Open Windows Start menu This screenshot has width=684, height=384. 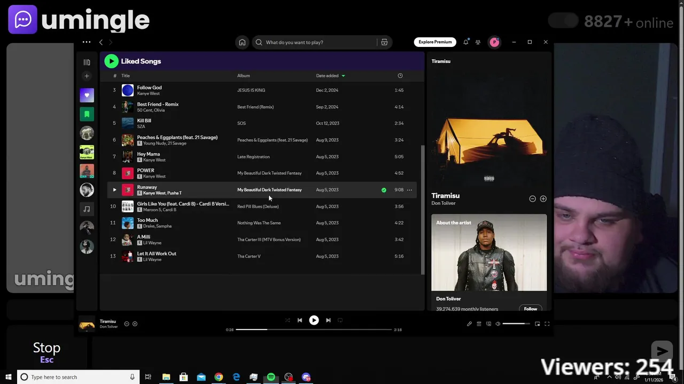tap(8, 377)
